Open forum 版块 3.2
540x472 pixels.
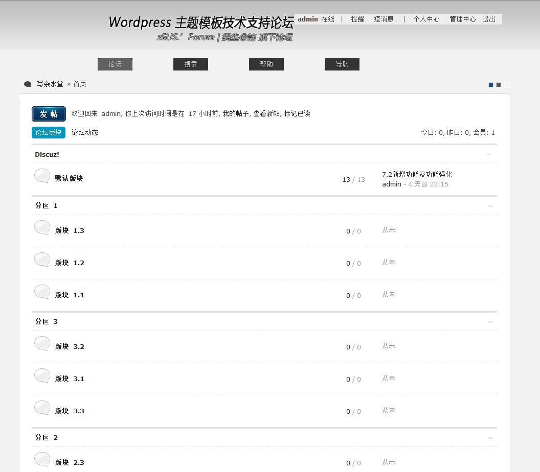pos(70,346)
